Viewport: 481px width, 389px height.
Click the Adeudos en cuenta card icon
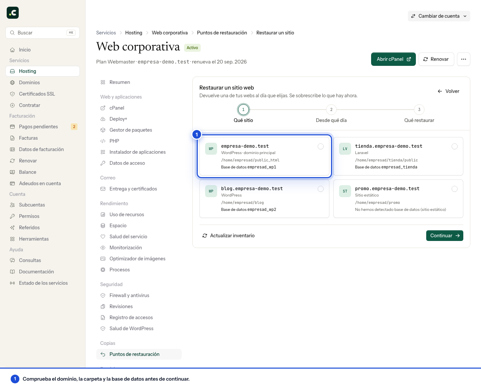point(12,183)
